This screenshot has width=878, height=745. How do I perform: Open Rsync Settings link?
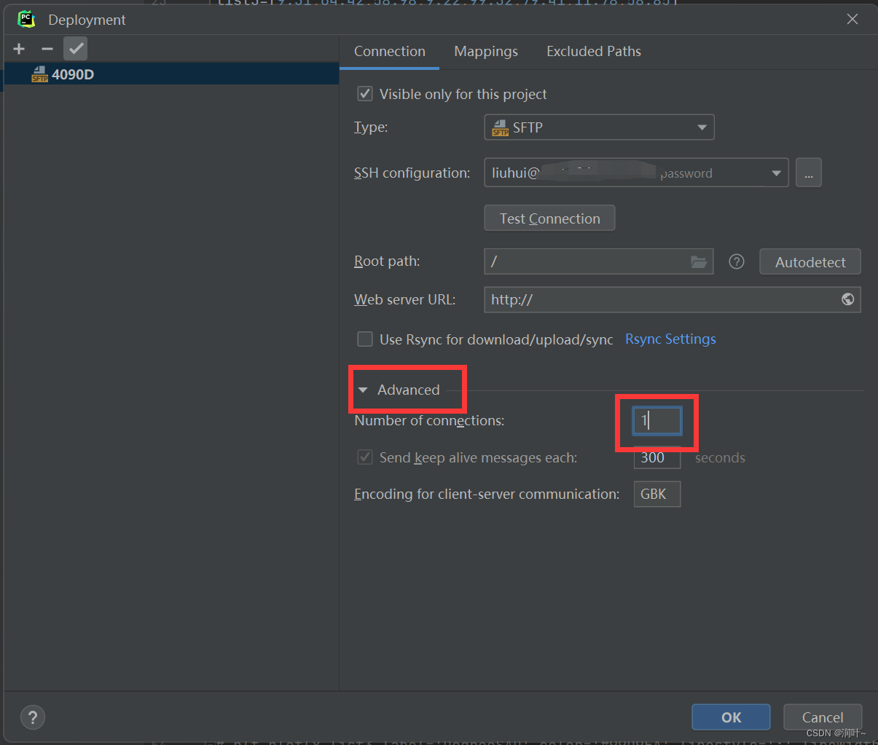click(x=670, y=339)
